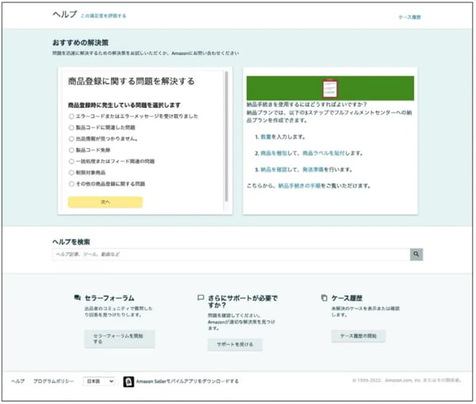Open the Amazon Seller mobile app icon
Image resolution: width=476 pixels, height=404 pixels.
pos(129,382)
